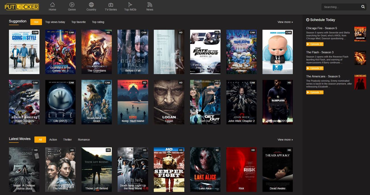
Task: Play Chicago Fire Episode 22 button
Action: click(x=315, y=44)
